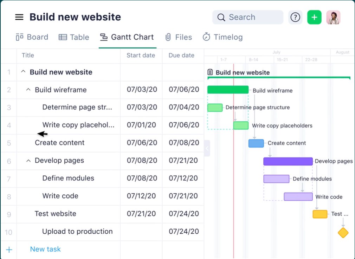This screenshot has height=259, width=355.
Task: Click the magnifier icon in the search box
Action: (x=221, y=17)
